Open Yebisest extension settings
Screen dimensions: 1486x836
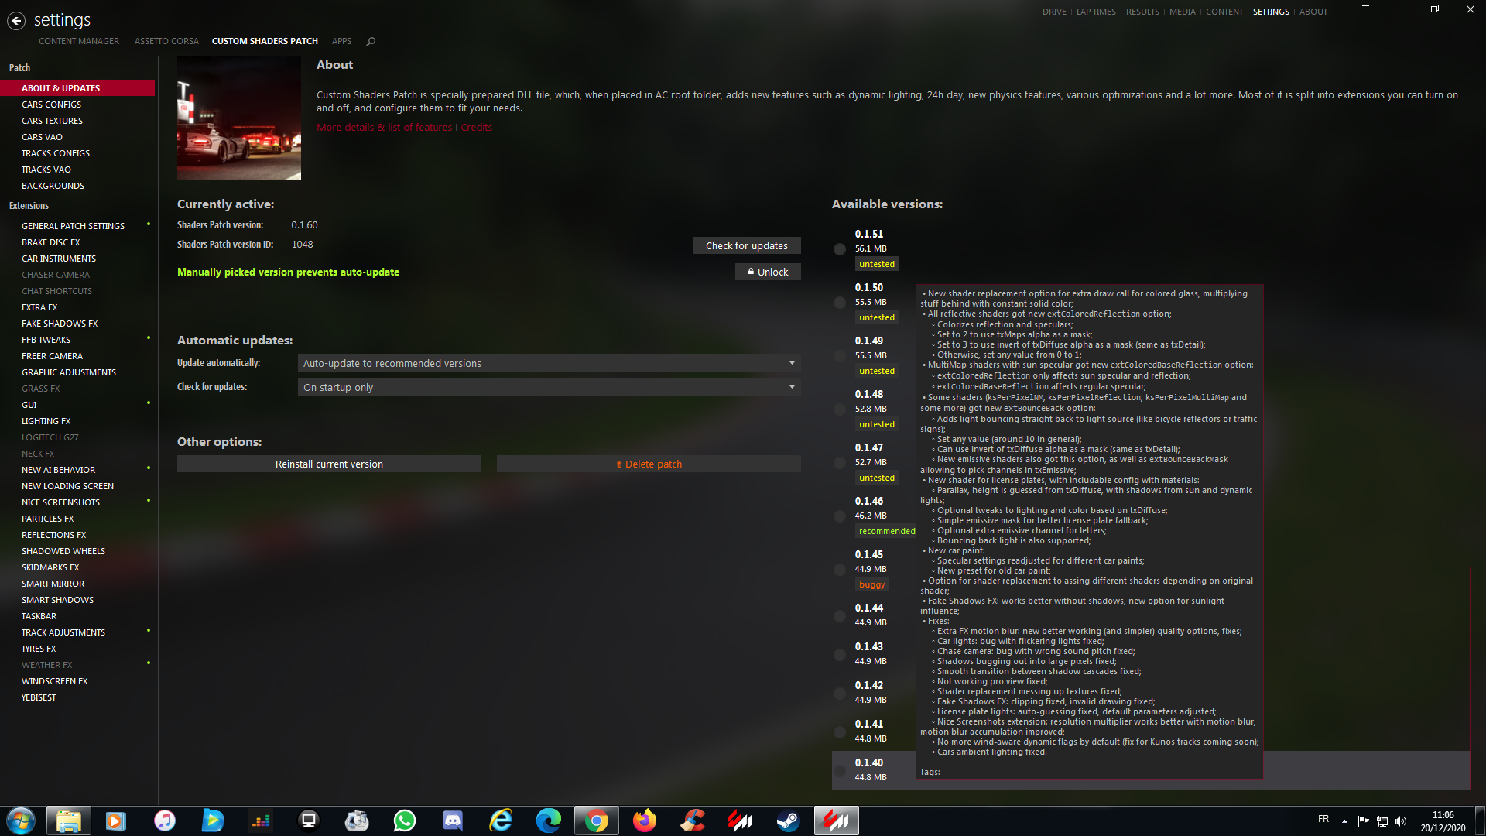pos(39,697)
